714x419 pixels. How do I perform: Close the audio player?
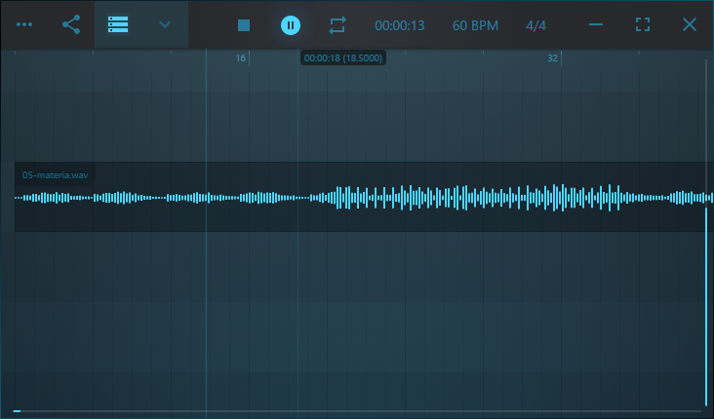point(690,24)
